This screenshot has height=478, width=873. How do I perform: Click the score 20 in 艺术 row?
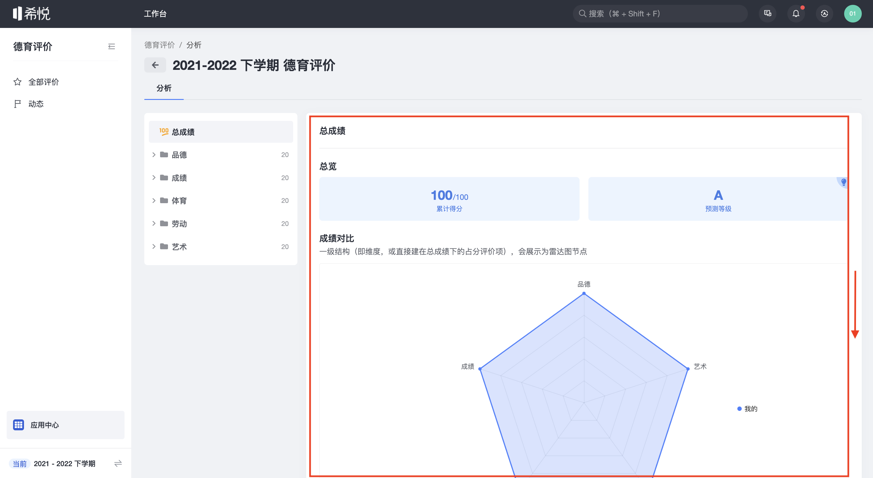285,247
